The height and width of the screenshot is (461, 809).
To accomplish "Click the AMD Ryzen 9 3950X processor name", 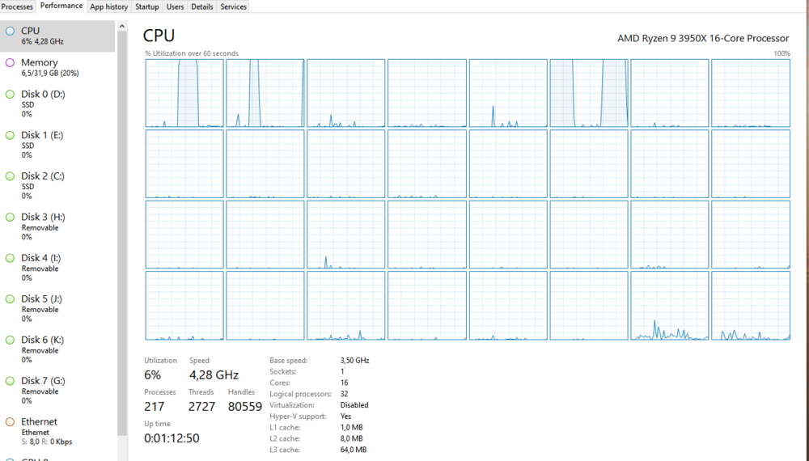I will click(x=703, y=38).
